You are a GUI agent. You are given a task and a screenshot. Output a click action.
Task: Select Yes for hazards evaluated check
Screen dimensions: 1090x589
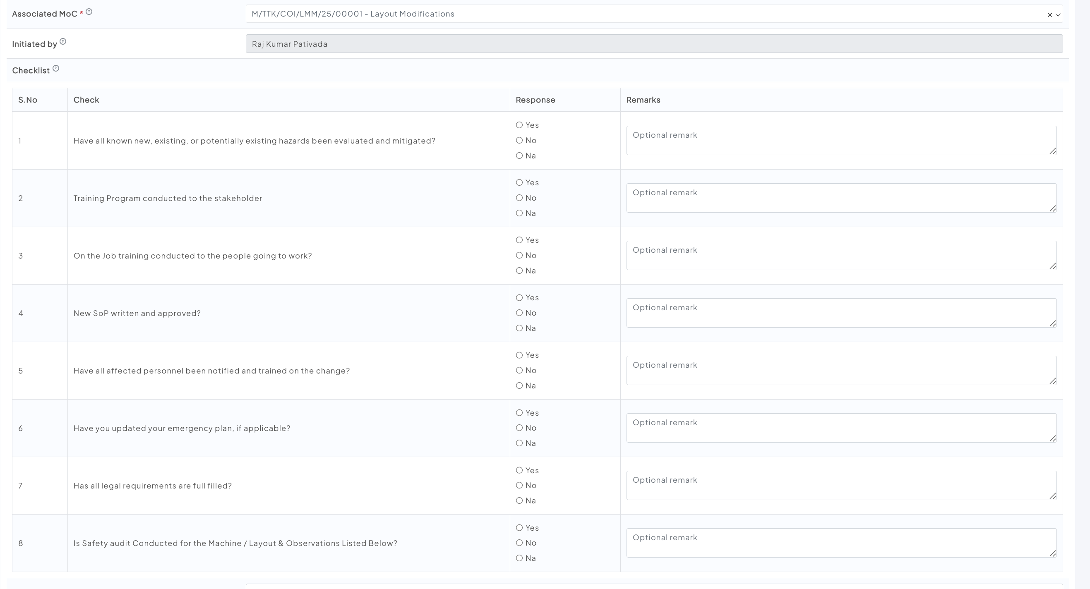(x=519, y=125)
